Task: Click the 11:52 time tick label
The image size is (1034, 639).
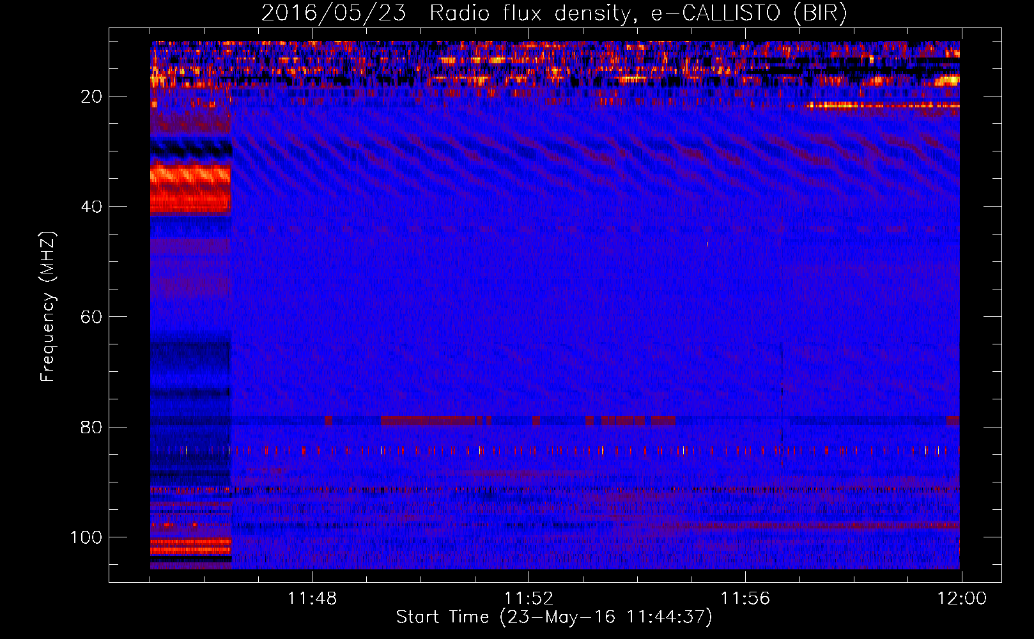Action: [x=529, y=599]
